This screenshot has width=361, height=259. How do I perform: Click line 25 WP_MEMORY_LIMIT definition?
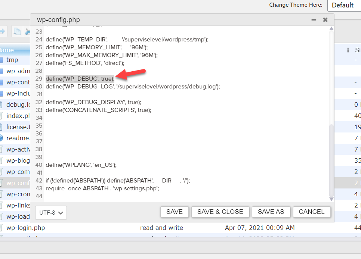97,47
